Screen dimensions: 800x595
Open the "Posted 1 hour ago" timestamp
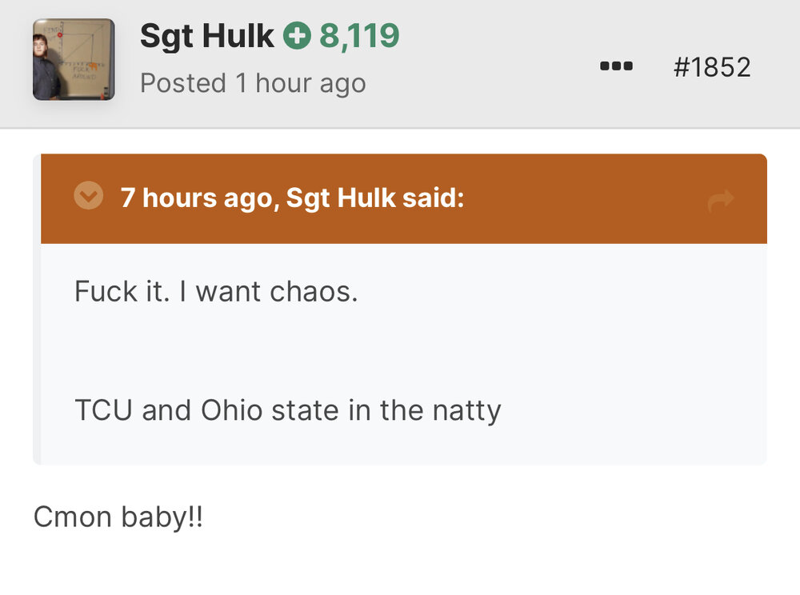pos(253,83)
